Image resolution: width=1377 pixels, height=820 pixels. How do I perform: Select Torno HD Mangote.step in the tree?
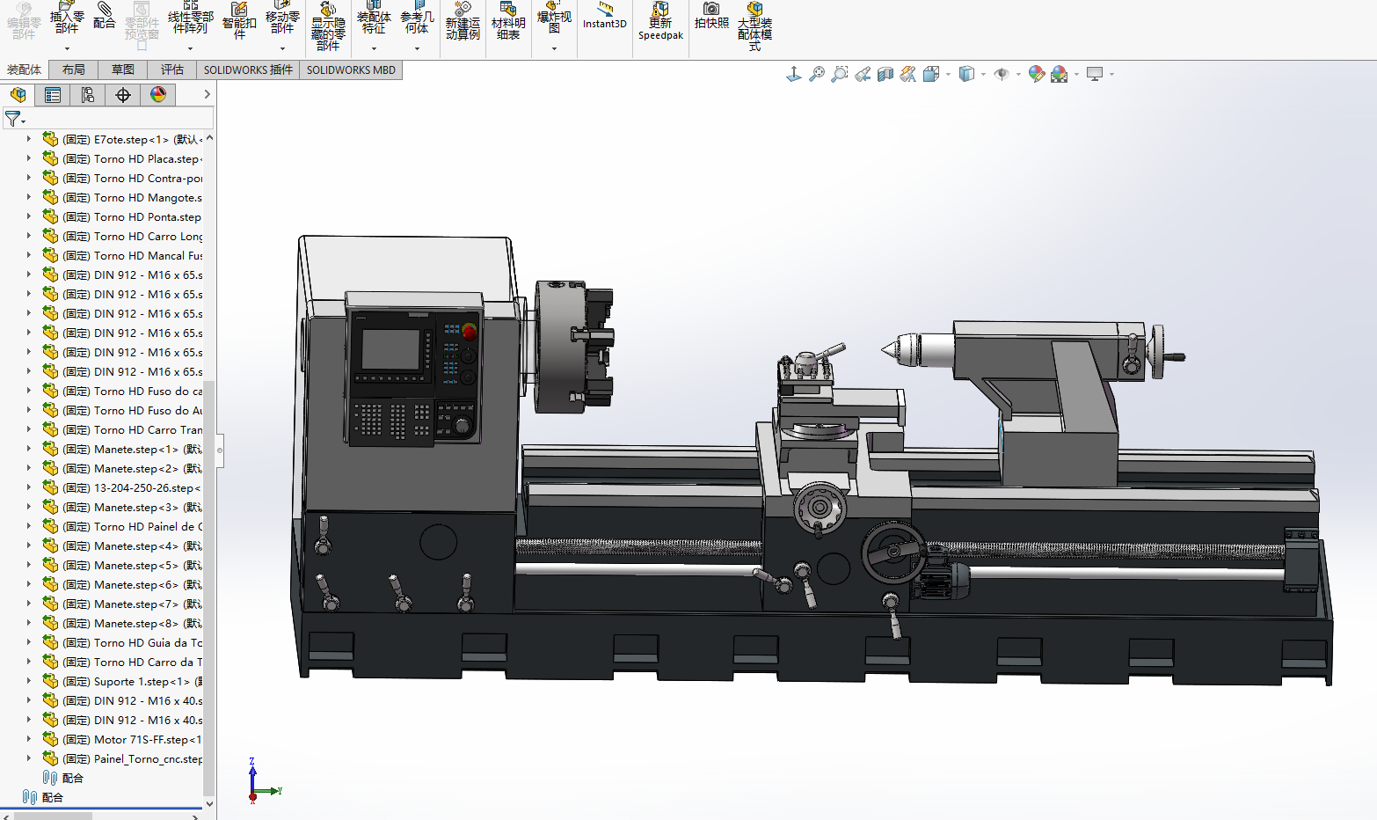[123, 197]
